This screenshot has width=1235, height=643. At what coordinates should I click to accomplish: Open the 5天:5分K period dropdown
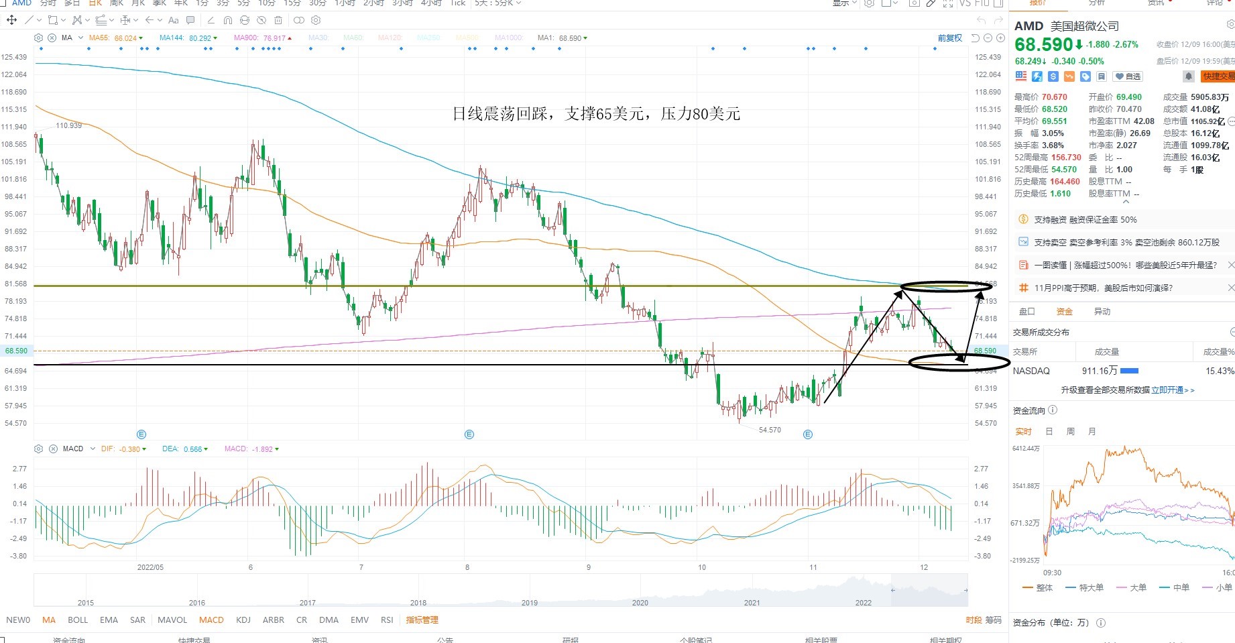pos(497,3)
